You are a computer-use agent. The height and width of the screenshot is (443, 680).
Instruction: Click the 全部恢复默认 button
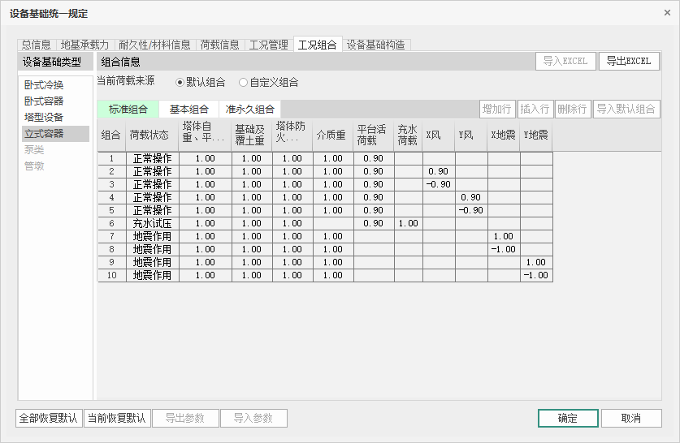click(x=49, y=419)
